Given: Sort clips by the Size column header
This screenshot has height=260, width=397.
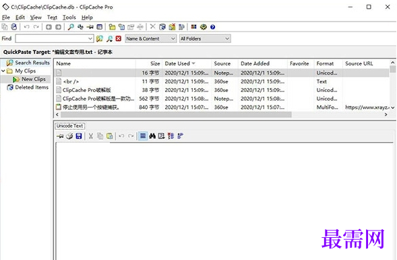Looking at the screenshot, I should coord(148,64).
